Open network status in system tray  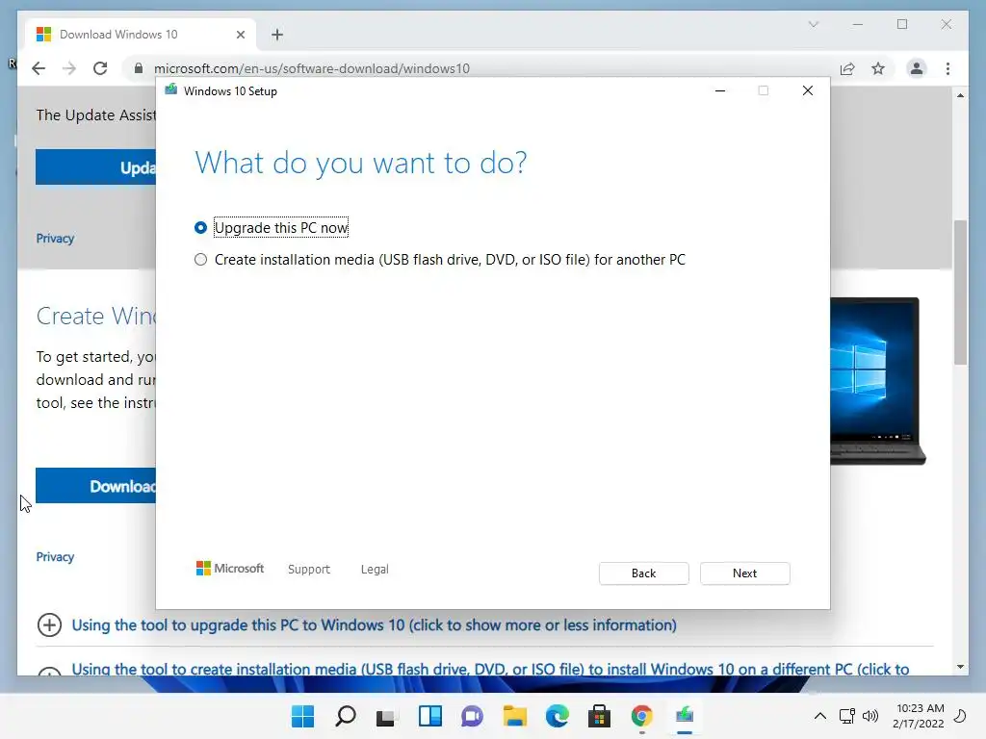[847, 716]
